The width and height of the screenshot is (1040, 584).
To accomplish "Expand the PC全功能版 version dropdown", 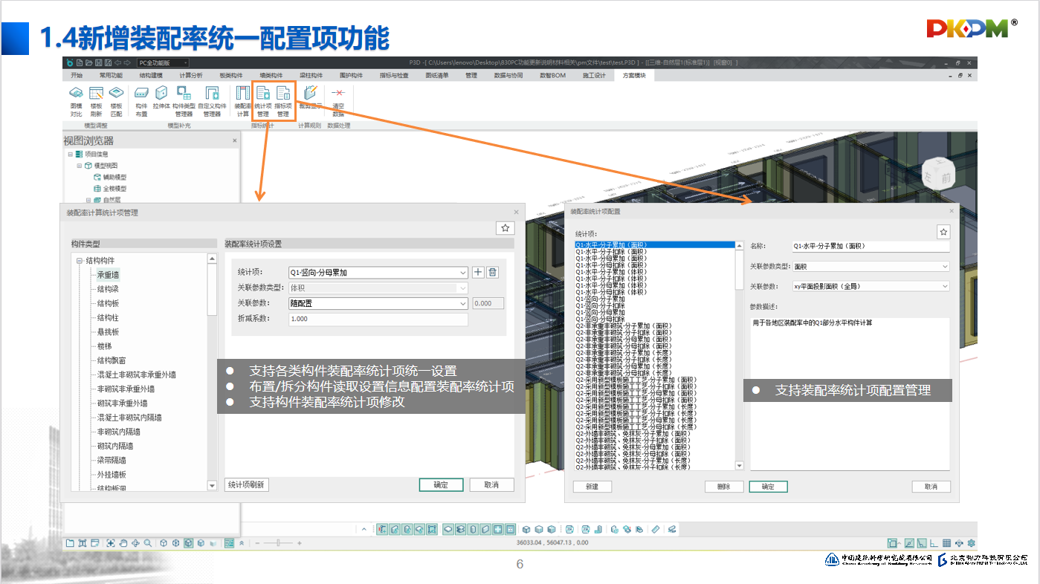I will 185,63.
